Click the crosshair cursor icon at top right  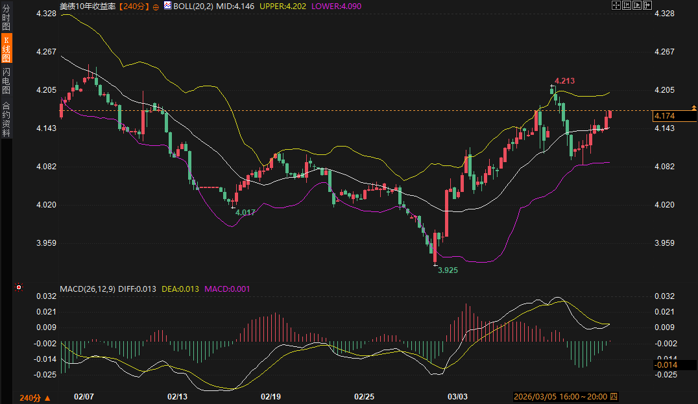coord(616,5)
